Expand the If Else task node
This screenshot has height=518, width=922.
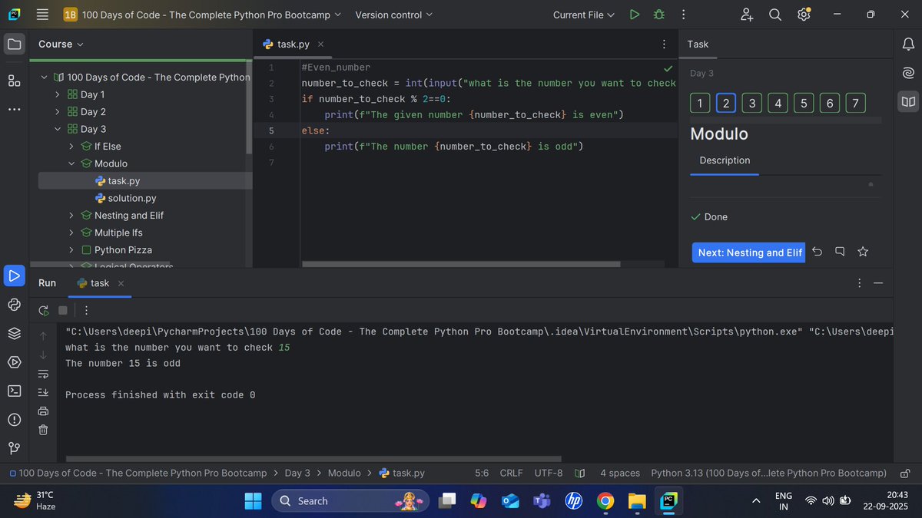click(x=71, y=147)
